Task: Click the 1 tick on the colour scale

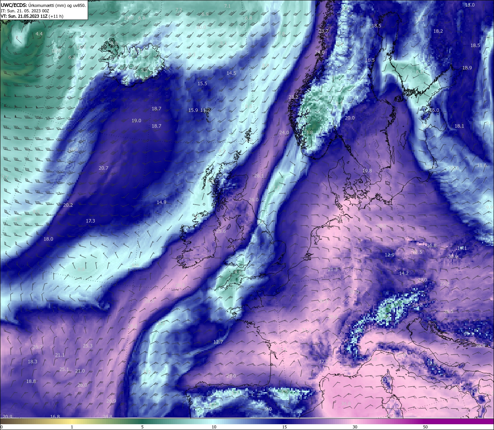Action: point(72,427)
